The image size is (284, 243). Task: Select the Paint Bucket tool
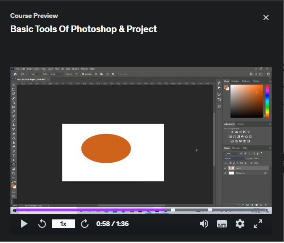(x=14, y=138)
